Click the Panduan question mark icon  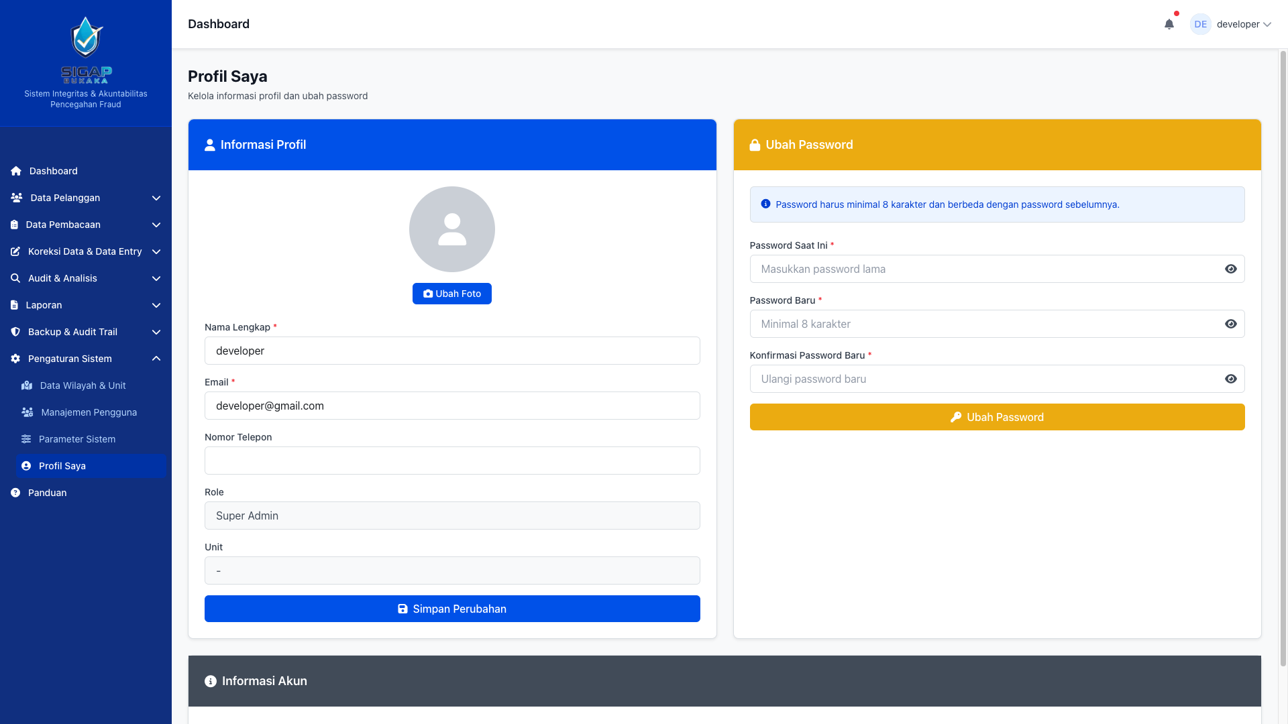coord(15,493)
